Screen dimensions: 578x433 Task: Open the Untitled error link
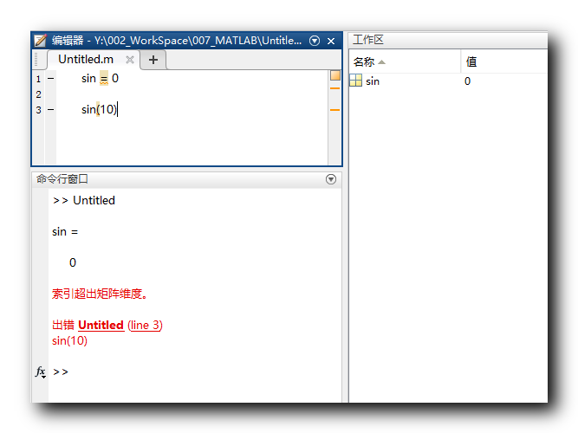pyautogui.click(x=101, y=325)
